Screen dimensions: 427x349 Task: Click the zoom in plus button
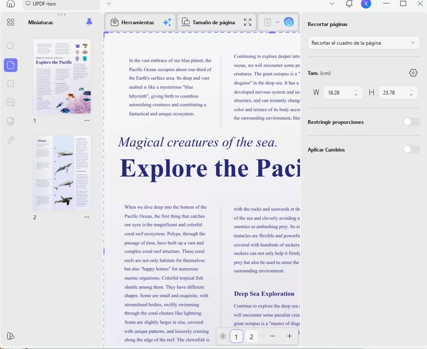(x=289, y=336)
